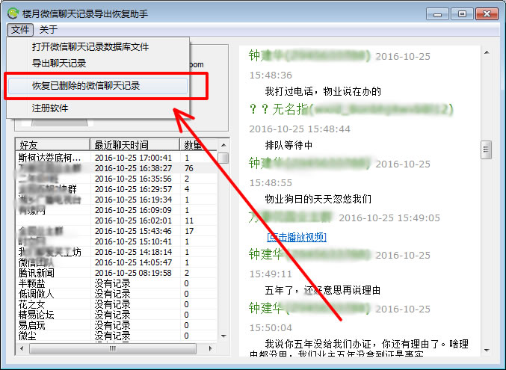Click the chat pane vertical scrollbar thumb
Screen dimensions: 506x370
point(486,149)
